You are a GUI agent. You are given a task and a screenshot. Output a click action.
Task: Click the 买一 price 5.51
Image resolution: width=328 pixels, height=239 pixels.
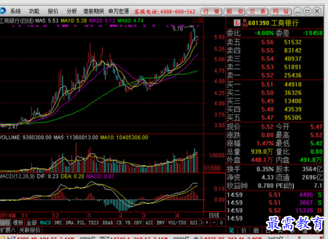267,84
